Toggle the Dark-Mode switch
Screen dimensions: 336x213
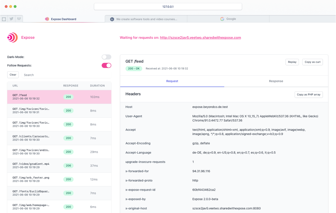point(107,57)
